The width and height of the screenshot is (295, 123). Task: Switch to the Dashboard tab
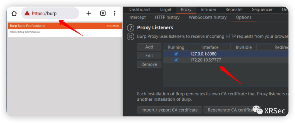click(x=139, y=10)
